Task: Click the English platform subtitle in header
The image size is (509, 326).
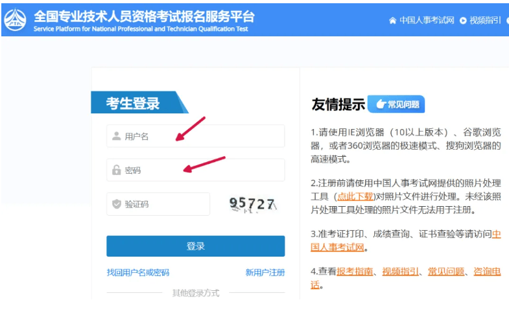Action: [141, 29]
